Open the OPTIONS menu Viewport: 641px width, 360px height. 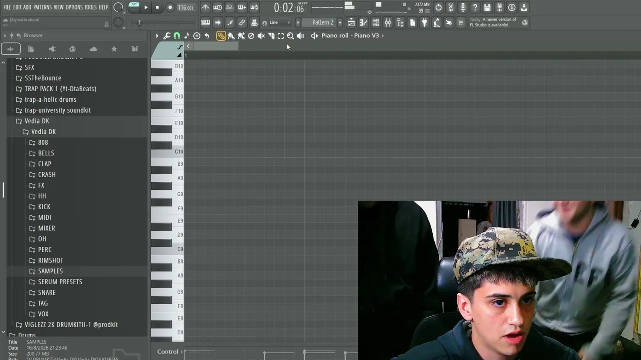74,7
